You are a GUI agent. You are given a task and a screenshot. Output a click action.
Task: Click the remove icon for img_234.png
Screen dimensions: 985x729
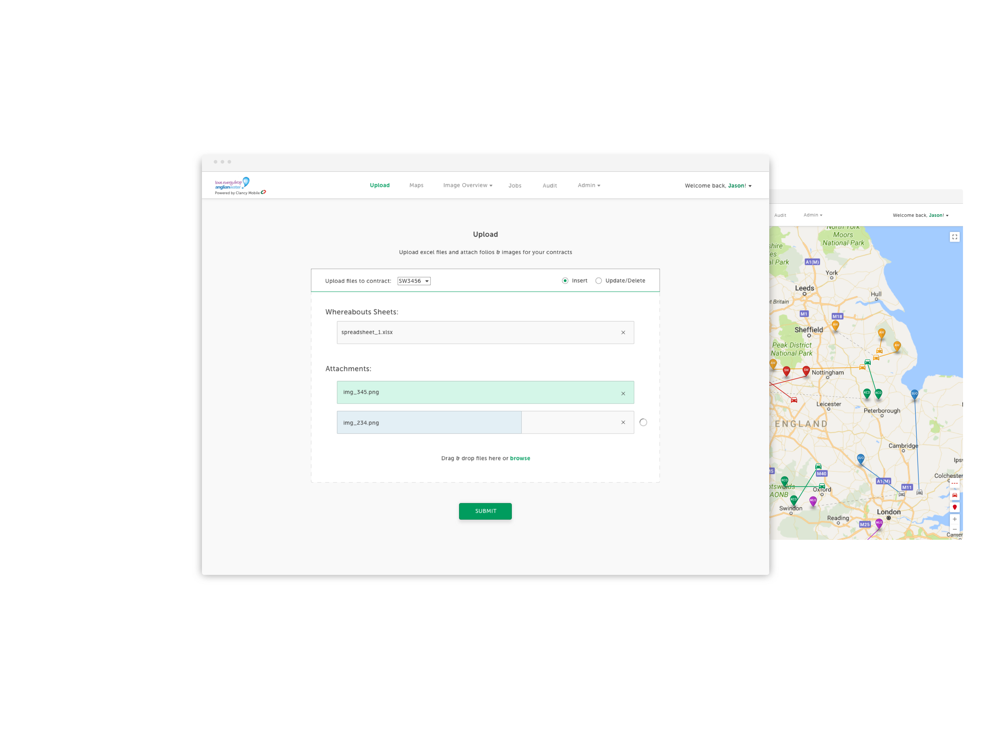[x=623, y=422]
